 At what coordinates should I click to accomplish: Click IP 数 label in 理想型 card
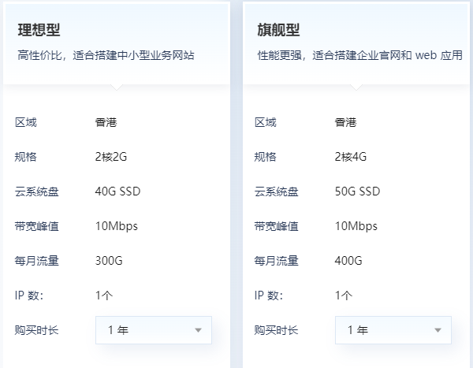29,296
